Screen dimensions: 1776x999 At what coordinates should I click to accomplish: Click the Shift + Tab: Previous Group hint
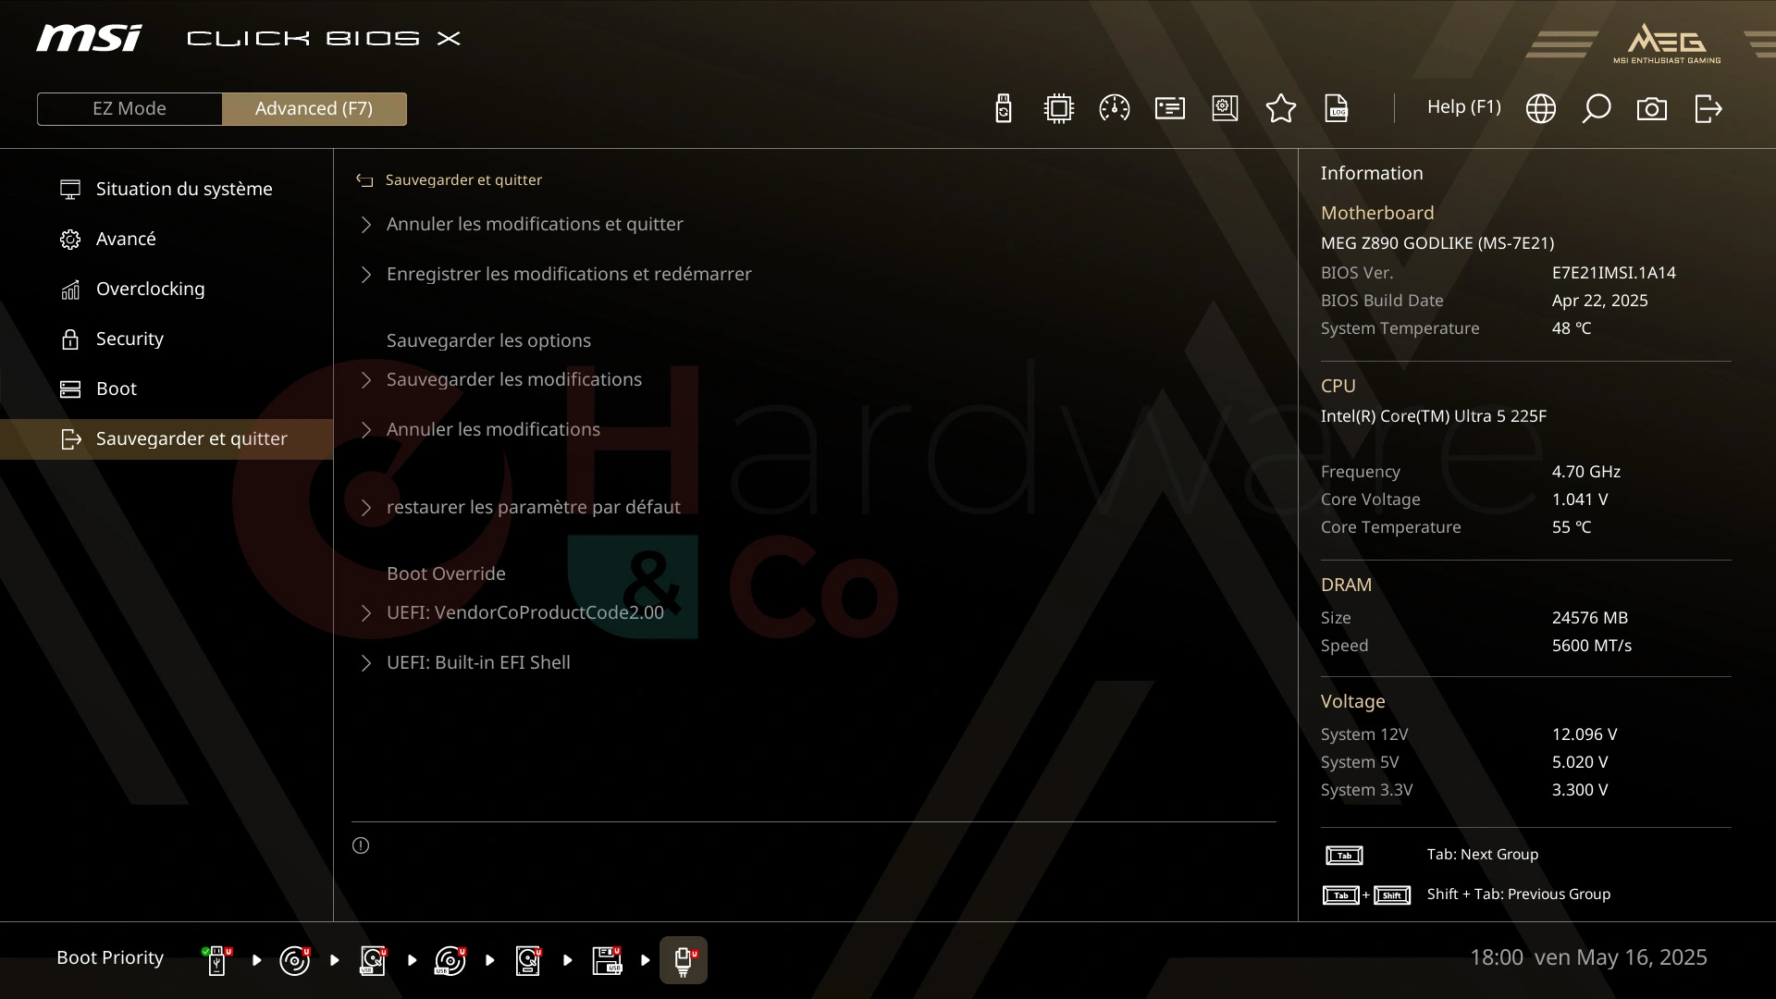pyautogui.click(x=1518, y=894)
